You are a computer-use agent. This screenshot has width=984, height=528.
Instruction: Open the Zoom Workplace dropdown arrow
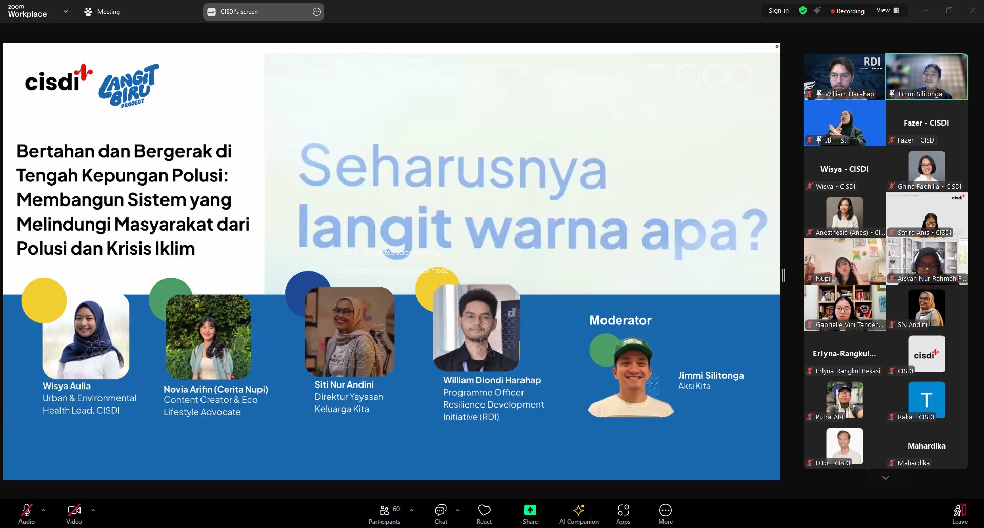click(x=66, y=11)
